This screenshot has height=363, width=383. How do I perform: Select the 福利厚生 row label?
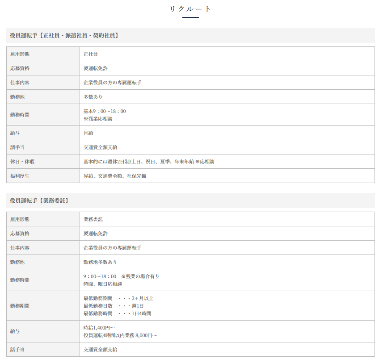click(x=20, y=176)
